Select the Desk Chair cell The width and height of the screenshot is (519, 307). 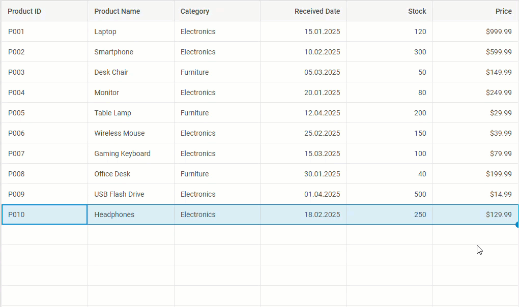point(131,72)
